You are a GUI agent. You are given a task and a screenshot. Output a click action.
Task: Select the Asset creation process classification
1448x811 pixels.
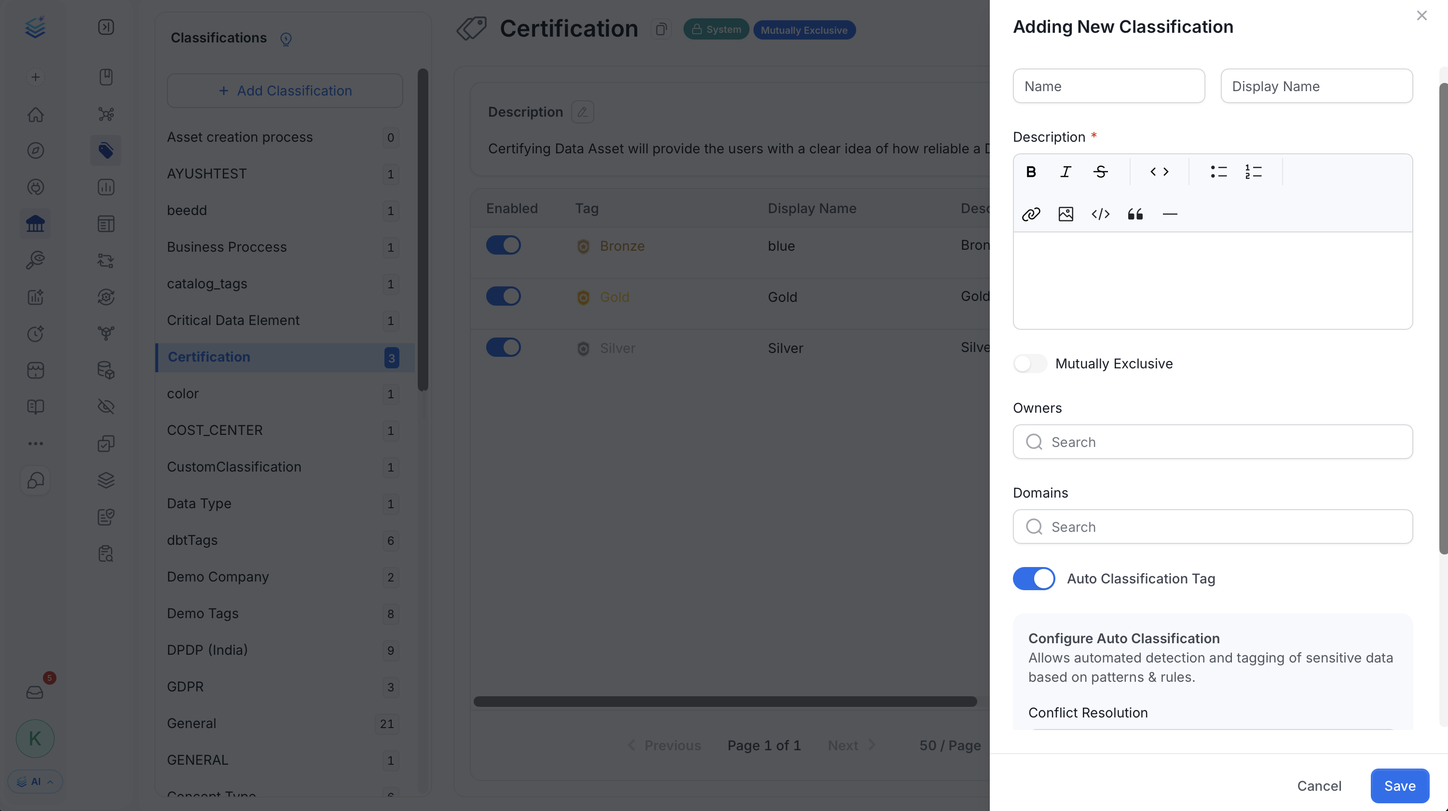click(x=285, y=138)
